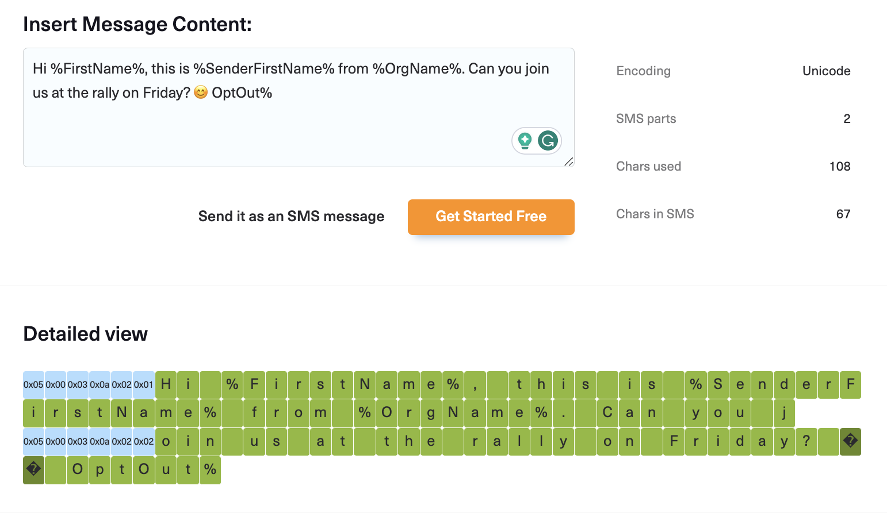
Task: Click the "Send it as an SMS message" label
Action: pyautogui.click(x=291, y=217)
